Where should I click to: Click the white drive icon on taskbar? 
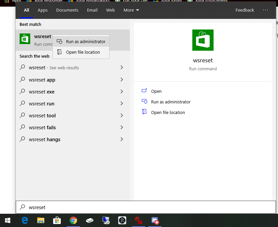click(90, 220)
